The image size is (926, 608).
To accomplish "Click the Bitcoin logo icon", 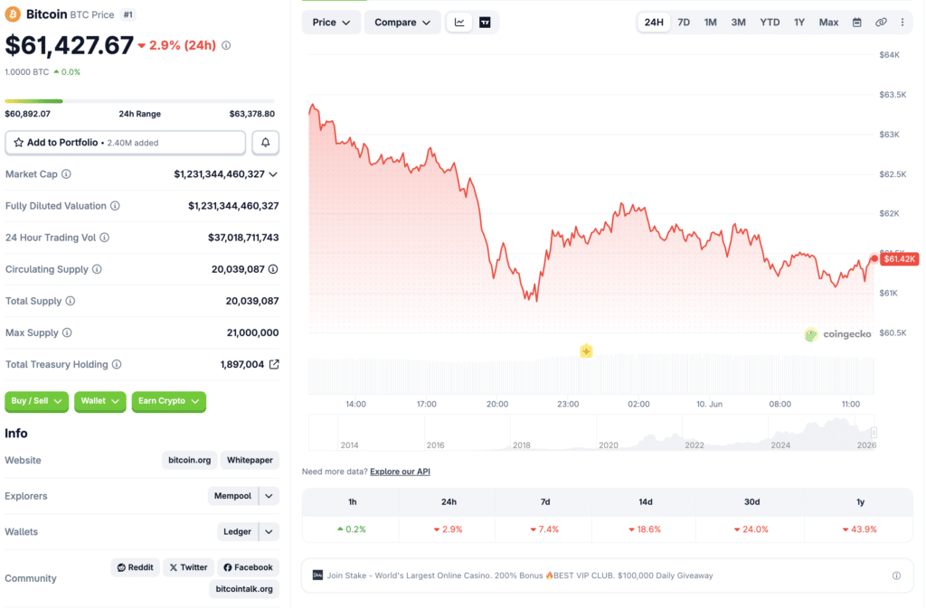I will 13,14.
